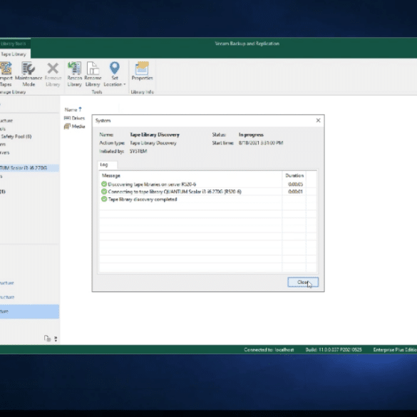Click the green check icon beside Connecting row
417x417 pixels.
(x=104, y=192)
